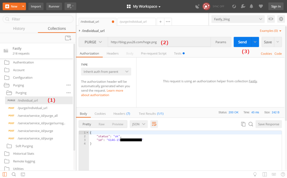The height and width of the screenshot is (178, 287).
Task: Open manage environments gear icon
Action: [x=281, y=19]
